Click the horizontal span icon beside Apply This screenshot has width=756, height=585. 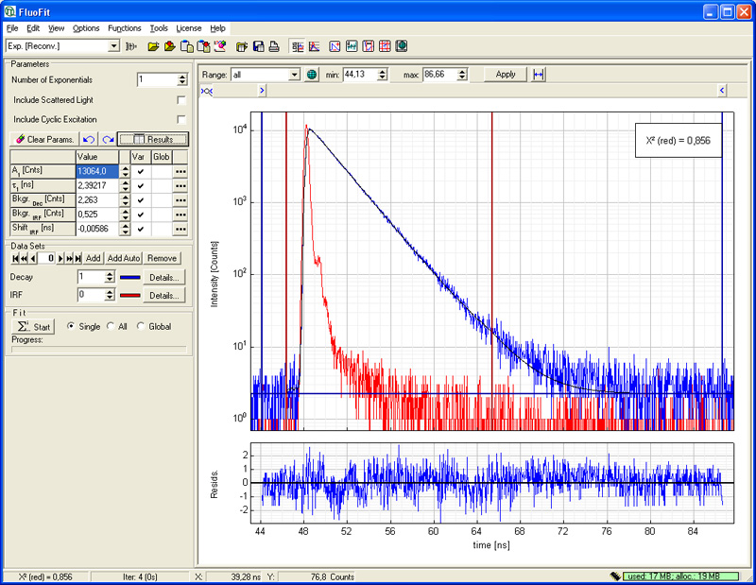point(539,74)
